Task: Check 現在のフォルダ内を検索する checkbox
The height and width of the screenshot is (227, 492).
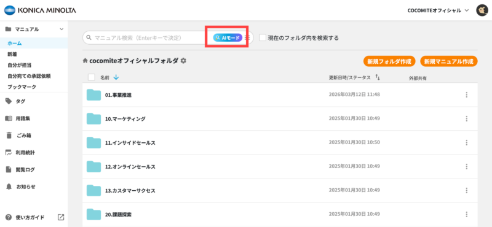Action: point(263,38)
